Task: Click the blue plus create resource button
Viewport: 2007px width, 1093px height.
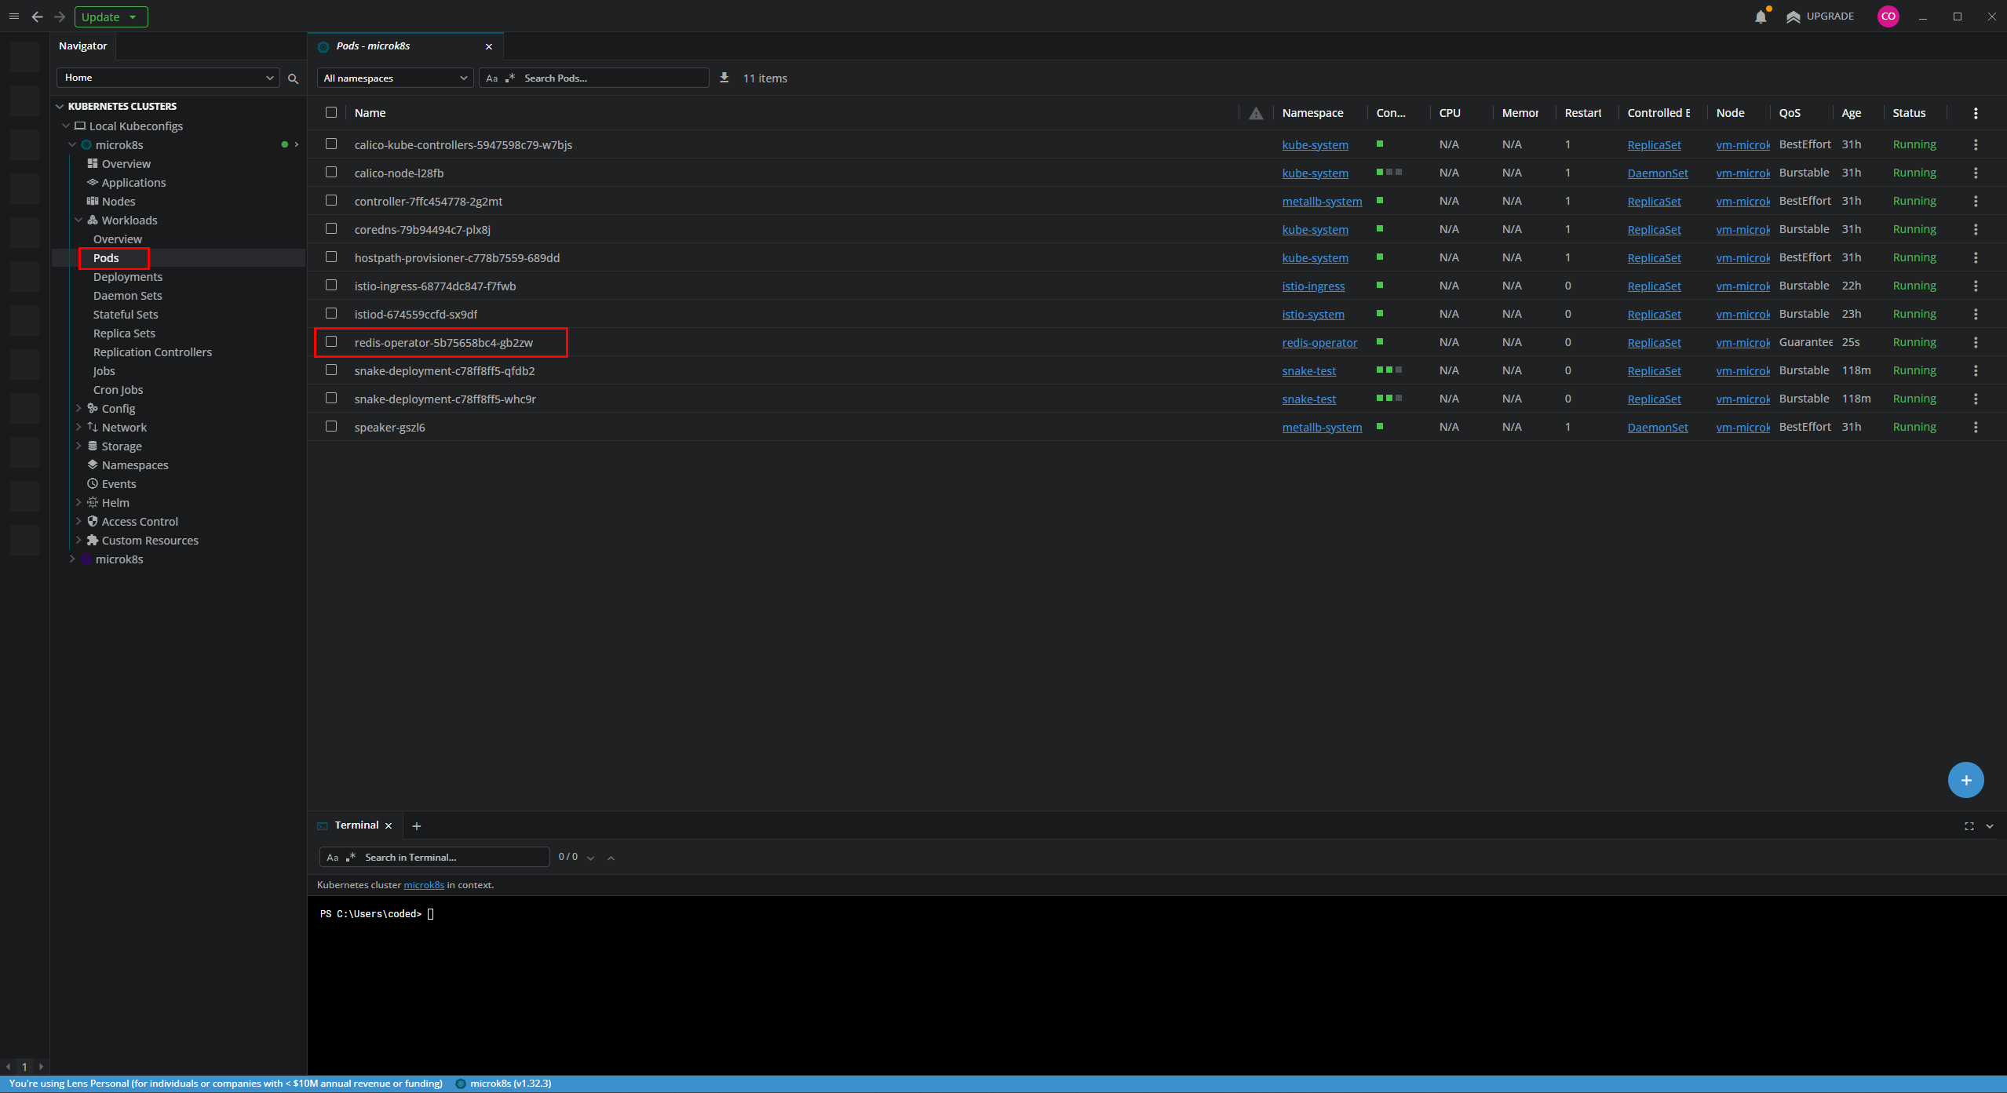Action: [1965, 780]
